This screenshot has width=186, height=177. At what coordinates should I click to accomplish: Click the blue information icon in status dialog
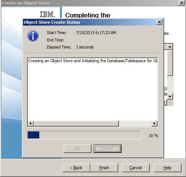pyautogui.click(x=33, y=36)
